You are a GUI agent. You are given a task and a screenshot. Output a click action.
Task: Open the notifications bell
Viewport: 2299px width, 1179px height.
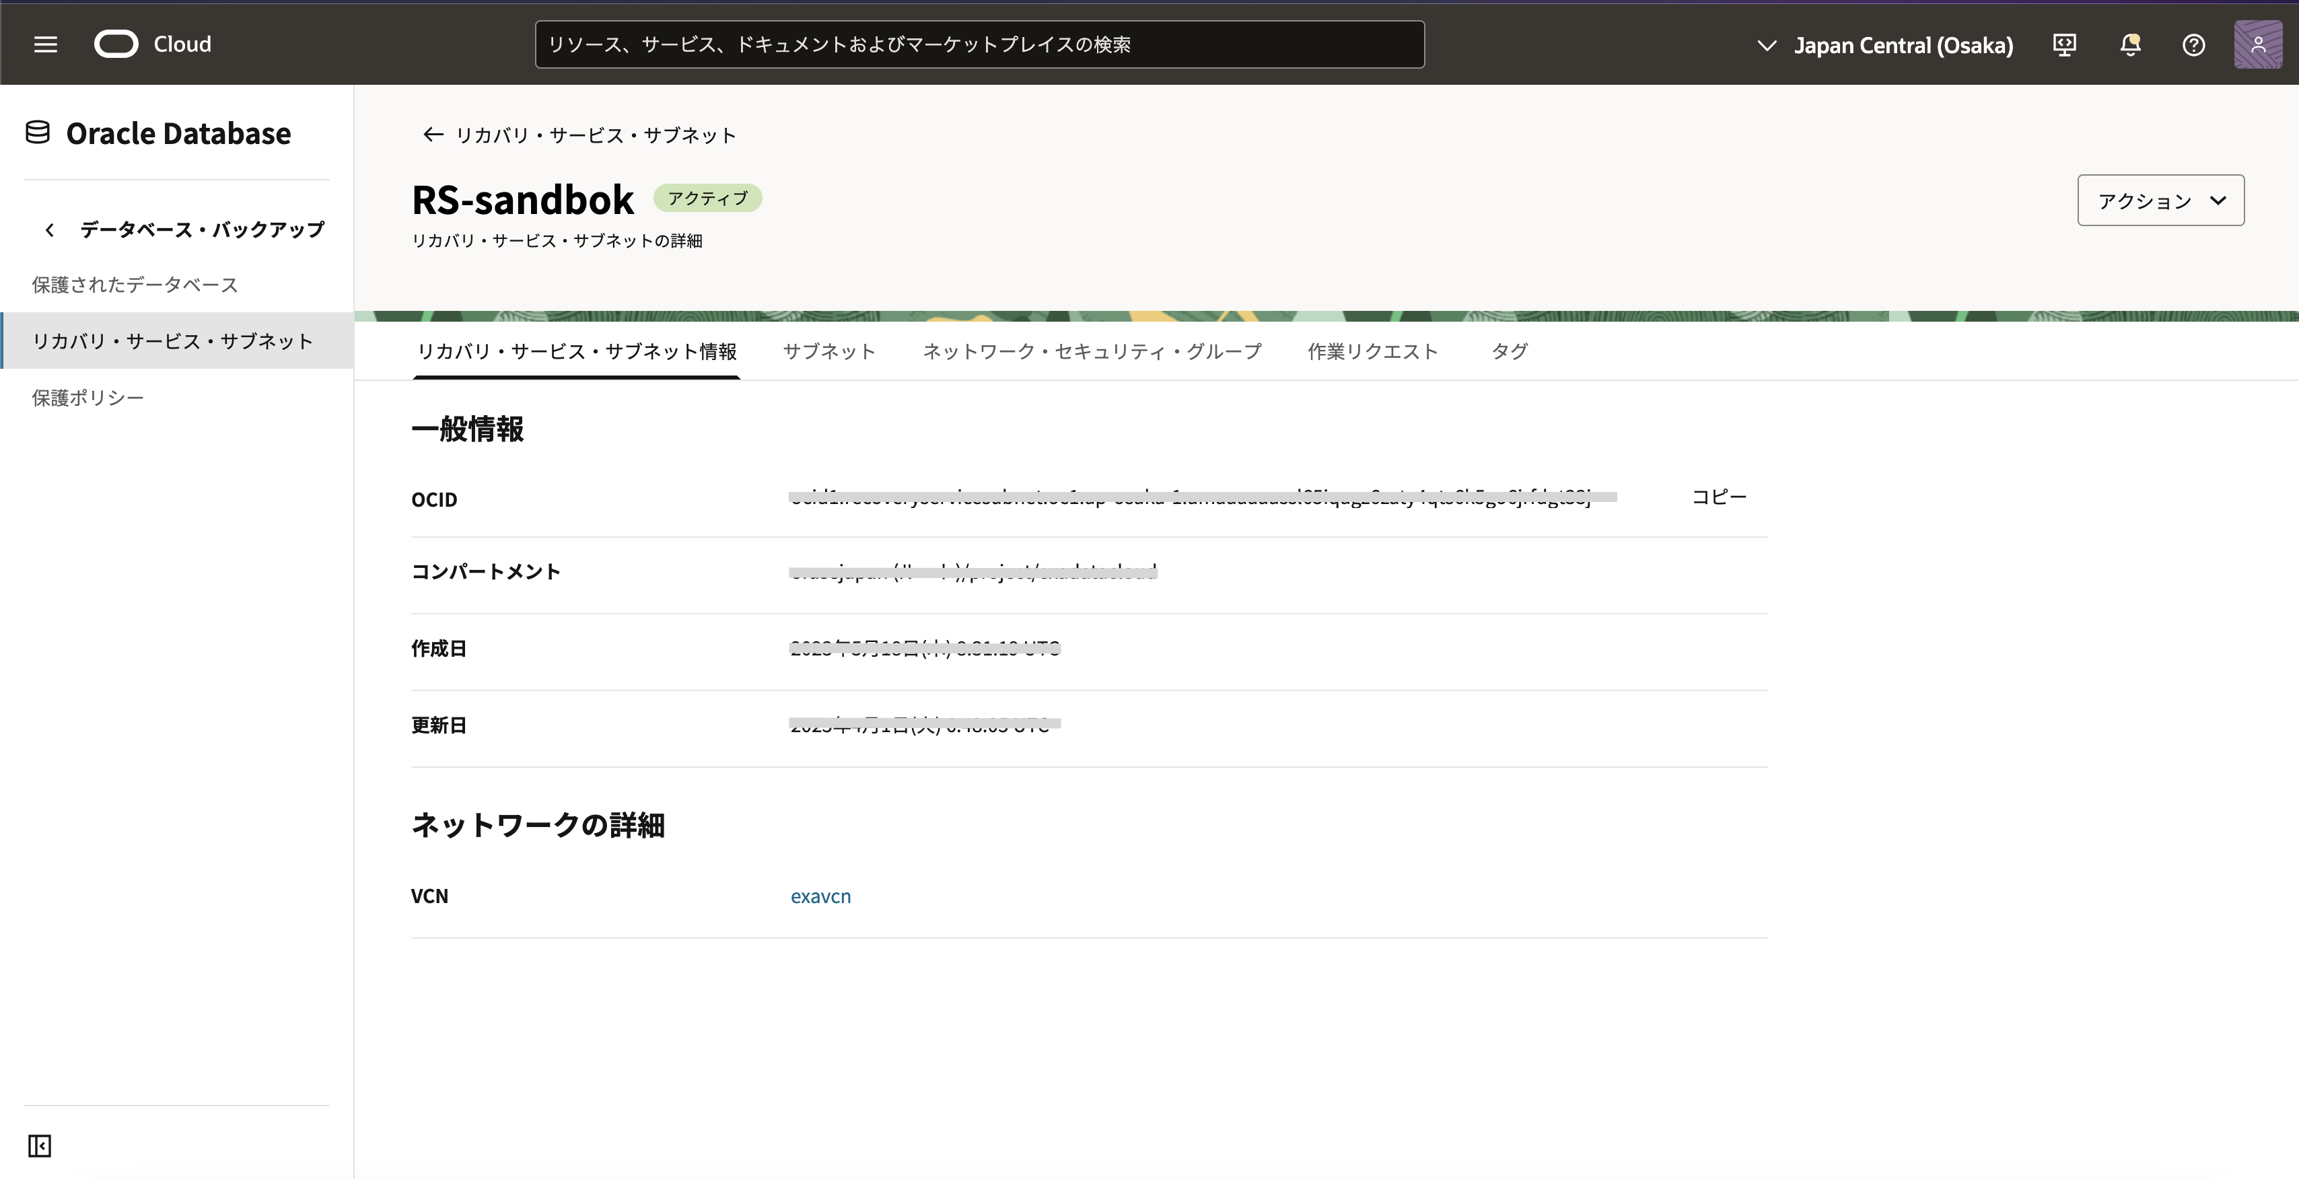[2130, 44]
